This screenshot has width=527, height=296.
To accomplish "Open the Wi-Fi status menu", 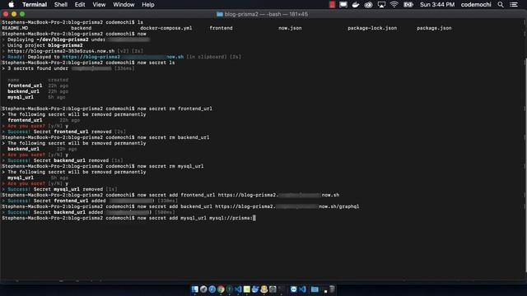I will [394, 4].
